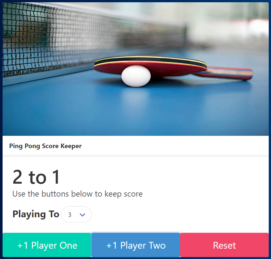Select the value 3 in winning score selector
This screenshot has height=259, width=271.
tap(70, 215)
